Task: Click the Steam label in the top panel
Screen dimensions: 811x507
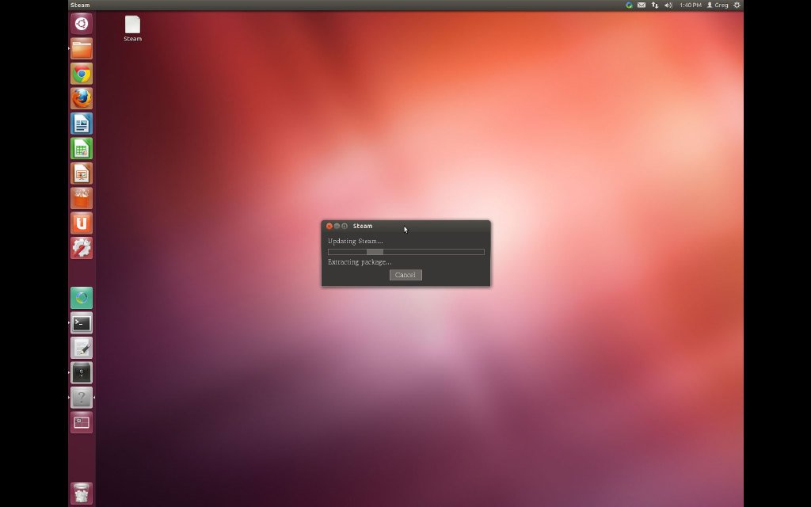Action: (x=80, y=6)
